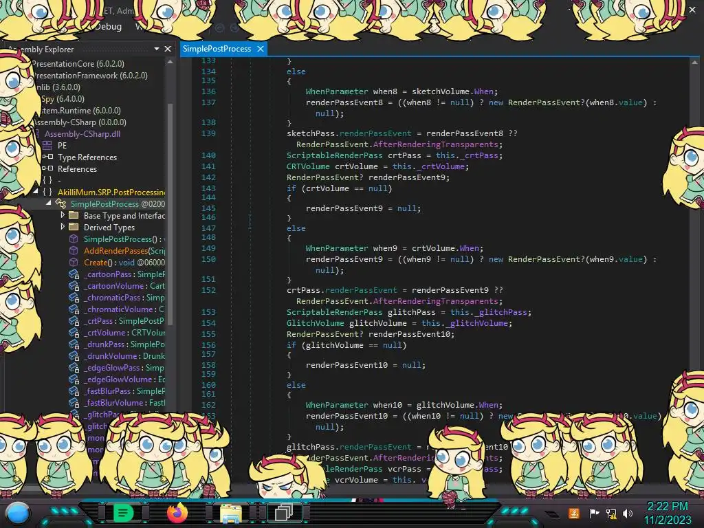Click 'if (glitchVolume == null)' on line 156
704x528 pixels.
[x=346, y=345]
